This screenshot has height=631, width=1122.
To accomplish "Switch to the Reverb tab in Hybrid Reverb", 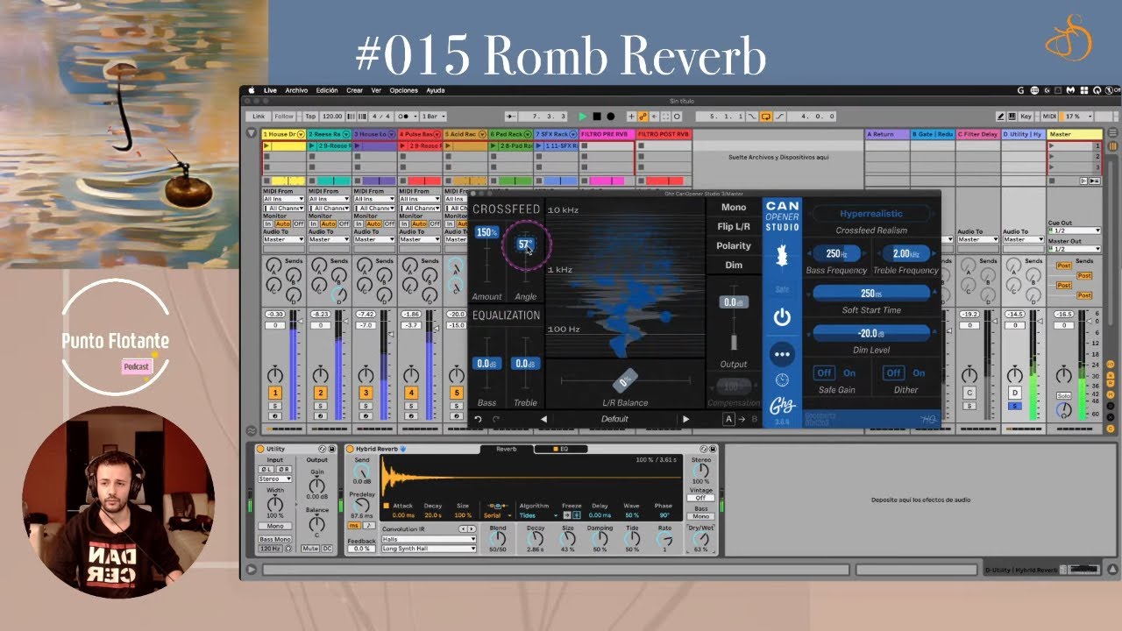I will [x=507, y=449].
